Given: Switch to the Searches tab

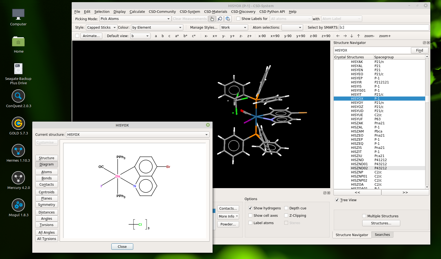Looking at the screenshot, I should pos(382,235).
